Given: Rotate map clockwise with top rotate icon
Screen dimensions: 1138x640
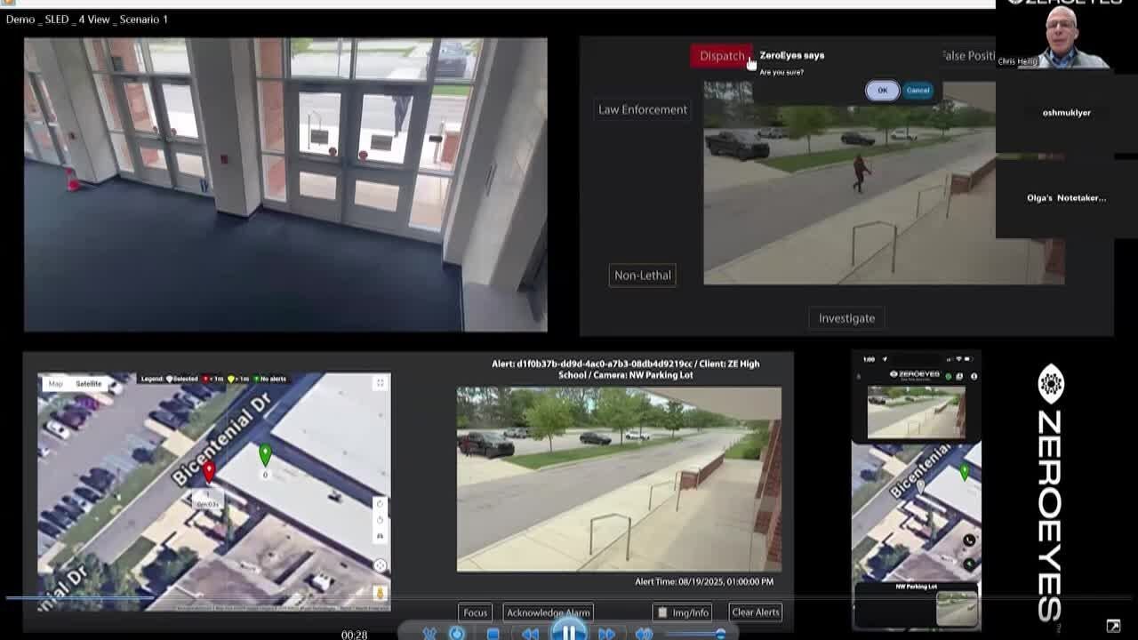Looking at the screenshot, I should click(381, 504).
